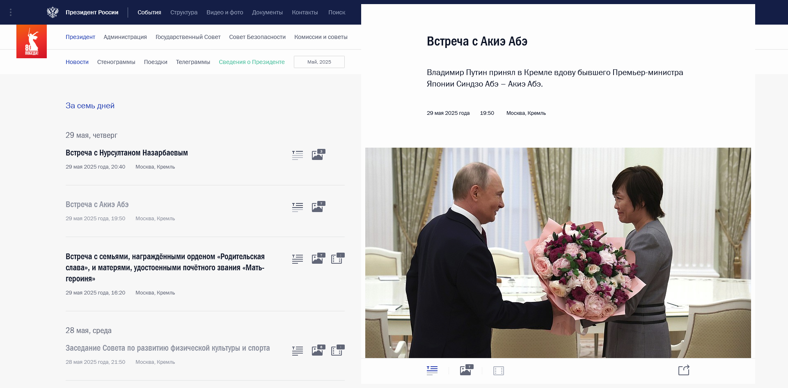The image size is (788, 388).
Task: Open article photo gallery icon with 7 badge
Action: [x=467, y=370]
